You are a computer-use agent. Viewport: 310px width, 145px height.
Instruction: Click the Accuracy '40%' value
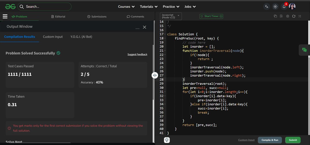click(x=100, y=82)
